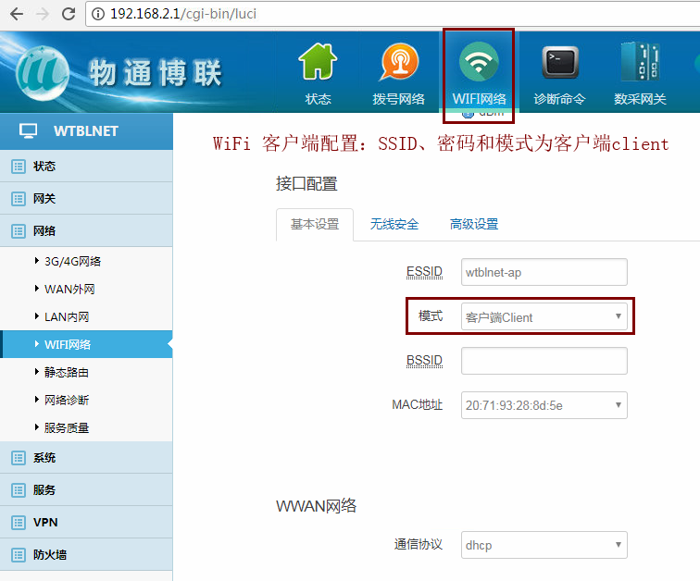This screenshot has height=581, width=700.
Task: Click the empty BSSID input field
Action: coord(544,361)
